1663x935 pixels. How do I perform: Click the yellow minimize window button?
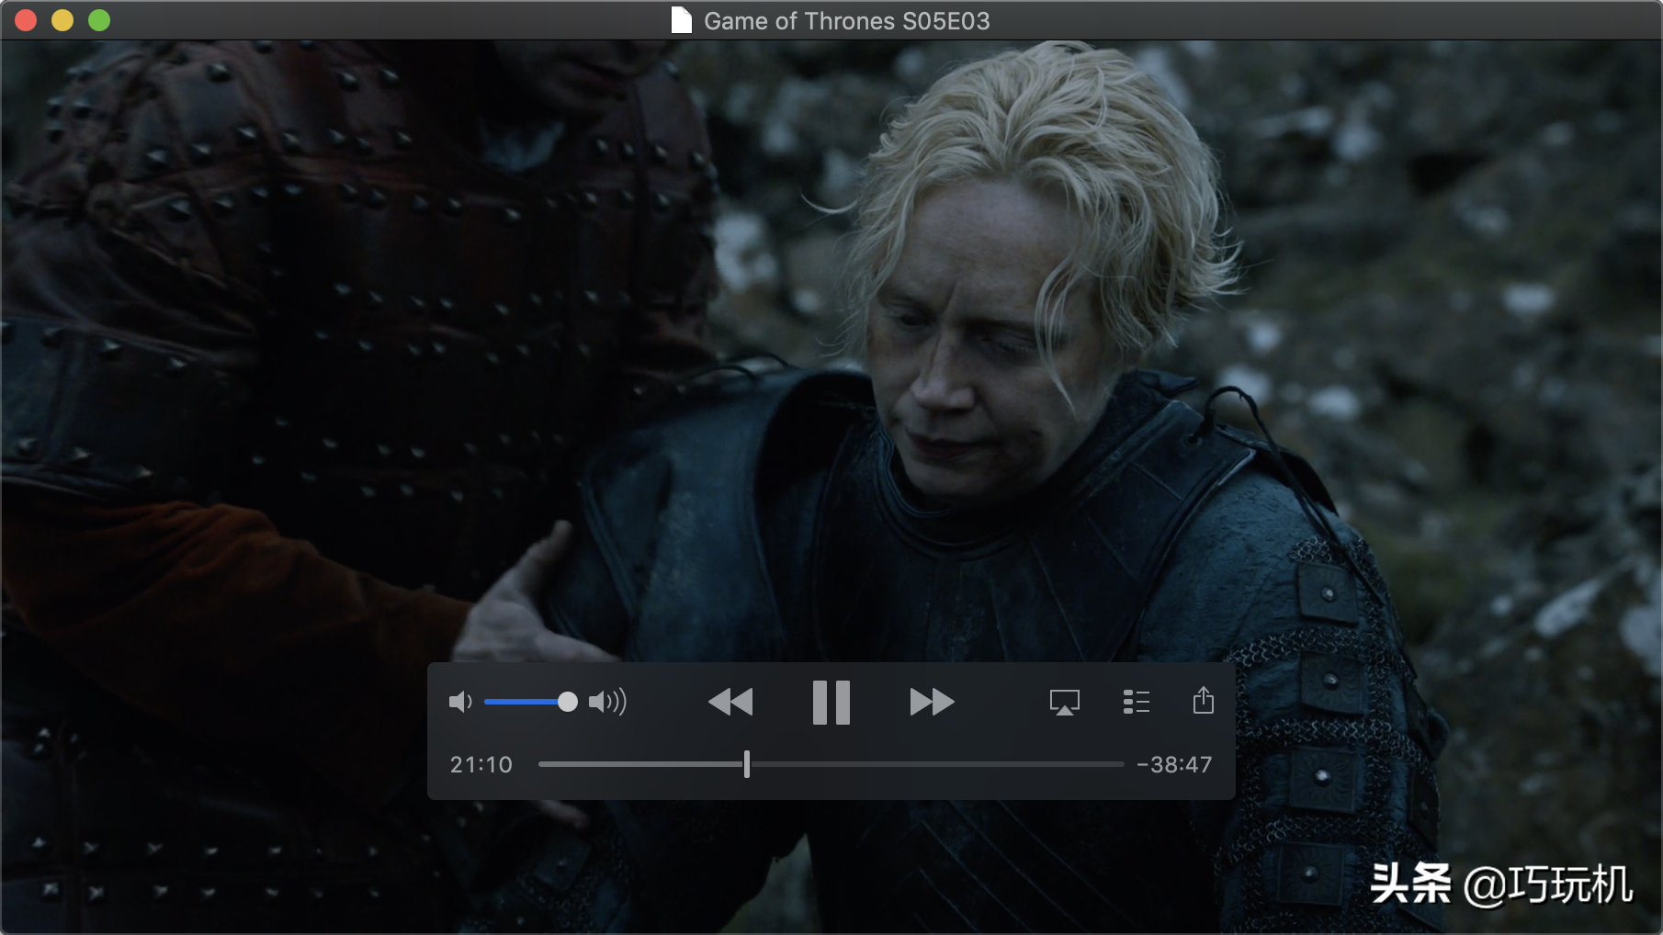(62, 20)
